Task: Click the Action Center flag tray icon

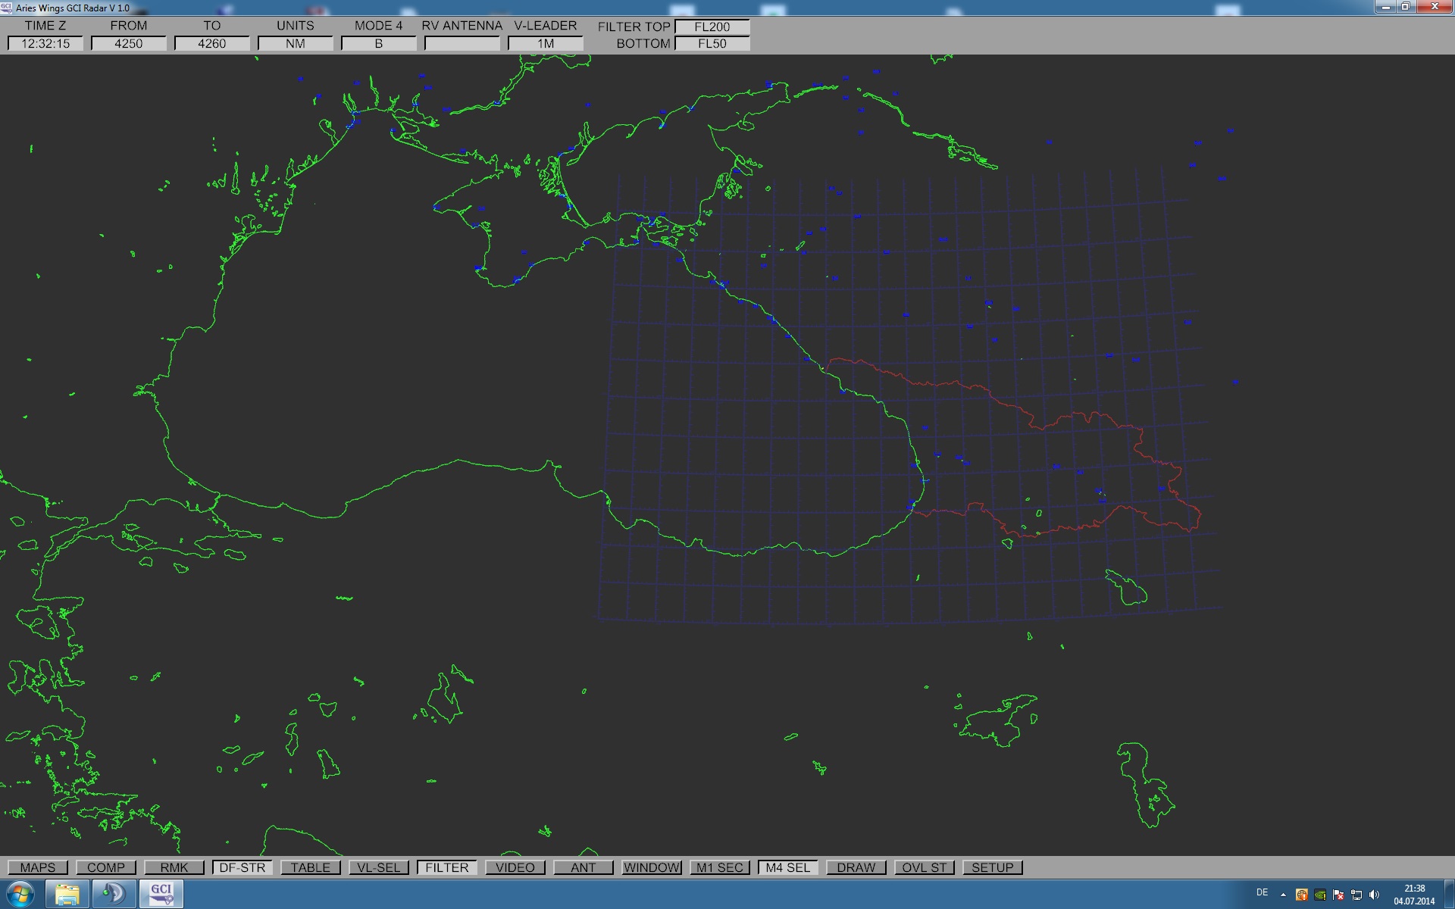Action: tap(1338, 895)
